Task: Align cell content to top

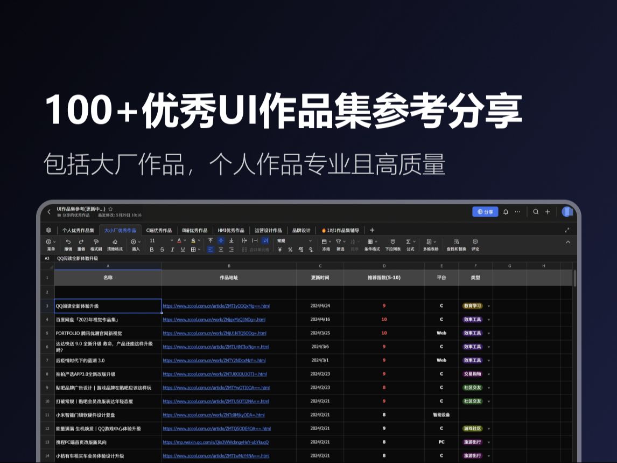Action: pos(211,240)
